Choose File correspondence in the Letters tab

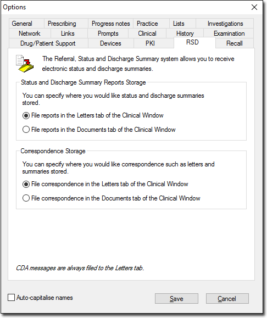[x=26, y=184]
